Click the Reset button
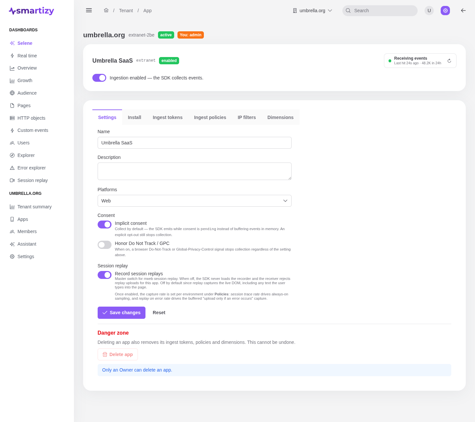 pyautogui.click(x=159, y=313)
